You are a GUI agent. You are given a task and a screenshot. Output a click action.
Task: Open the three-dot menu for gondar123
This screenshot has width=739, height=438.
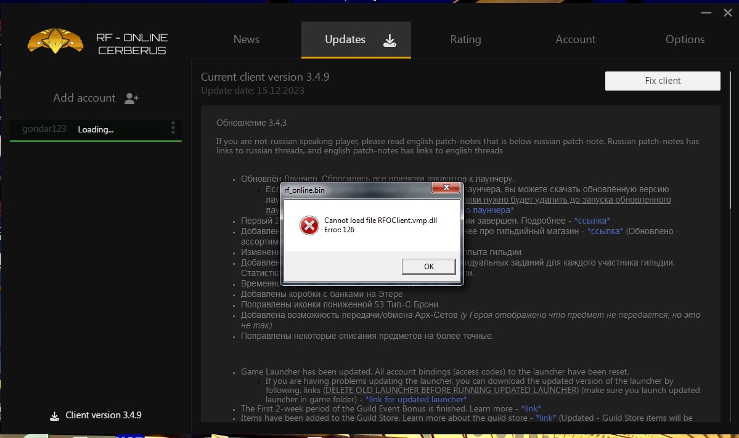tap(173, 128)
